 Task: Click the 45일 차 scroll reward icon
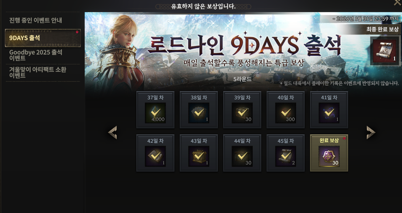286,156
